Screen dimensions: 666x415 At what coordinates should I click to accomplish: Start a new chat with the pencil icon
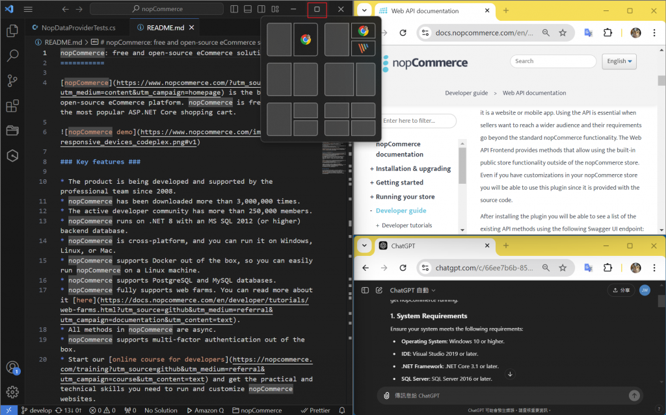379,290
